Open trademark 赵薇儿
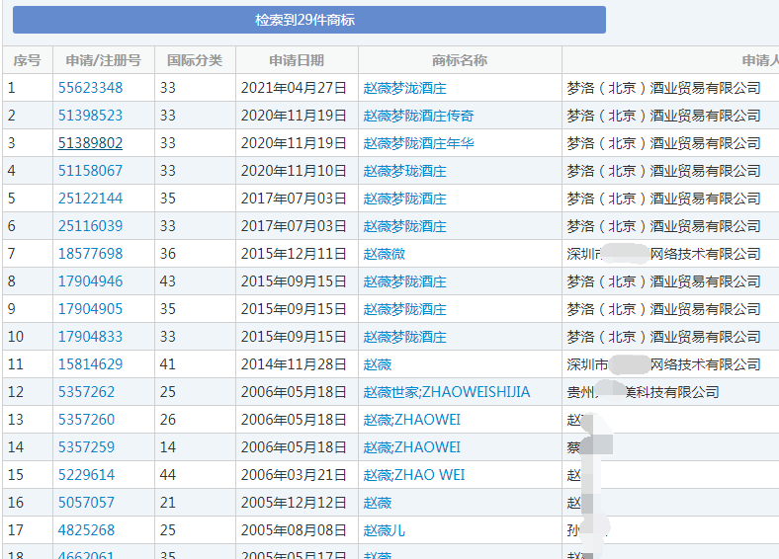Viewport: 779px width, 559px height. [384, 530]
